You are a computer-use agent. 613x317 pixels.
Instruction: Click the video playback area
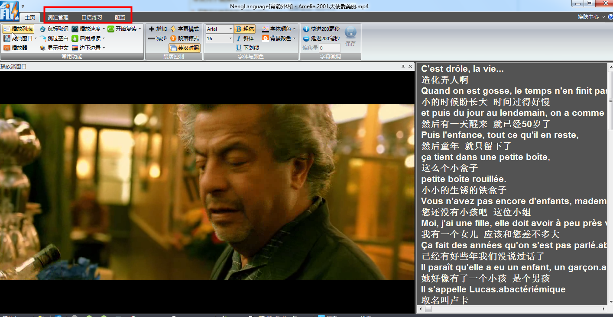coord(207,192)
